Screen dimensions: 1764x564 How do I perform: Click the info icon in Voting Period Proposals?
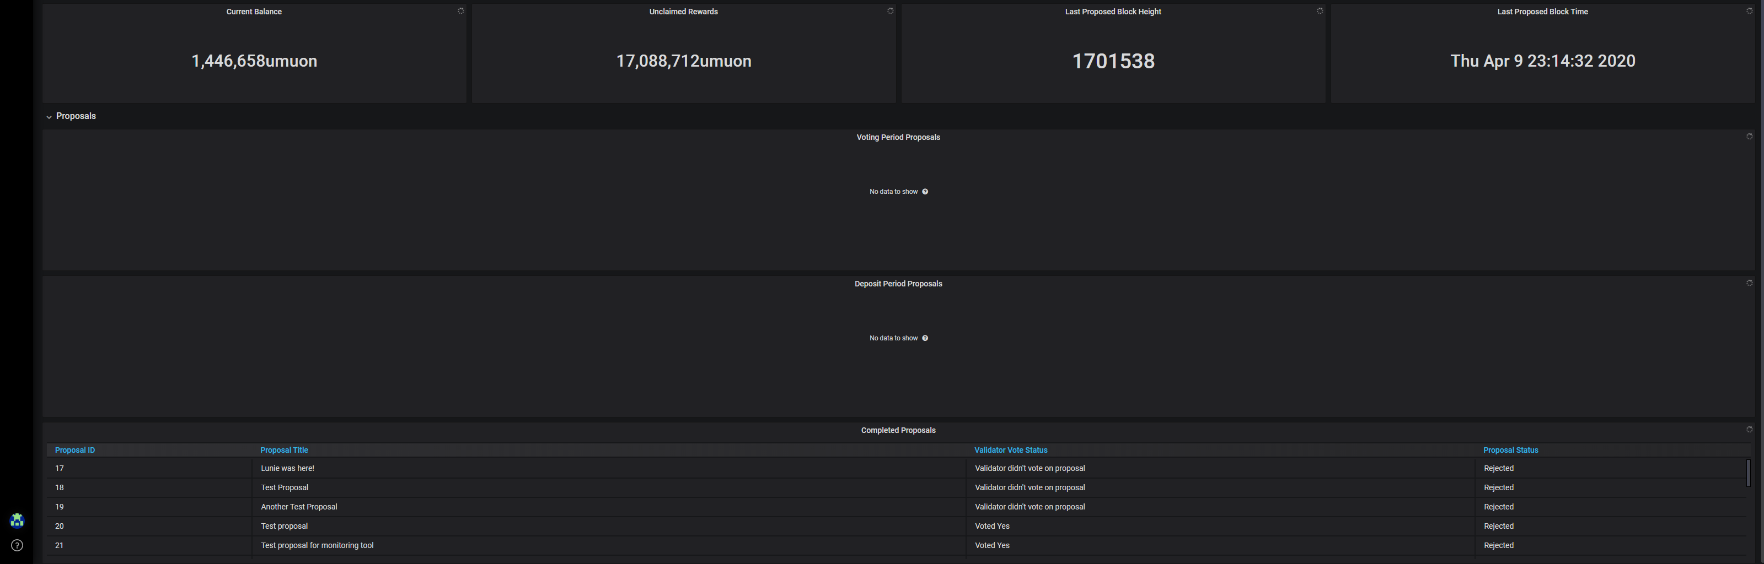click(925, 192)
